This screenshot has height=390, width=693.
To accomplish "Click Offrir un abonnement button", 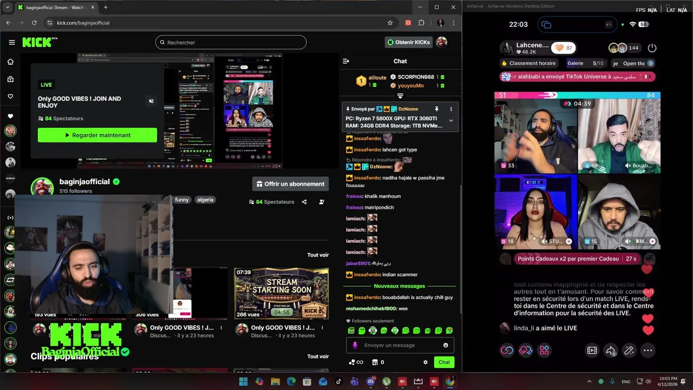I will click(x=291, y=184).
